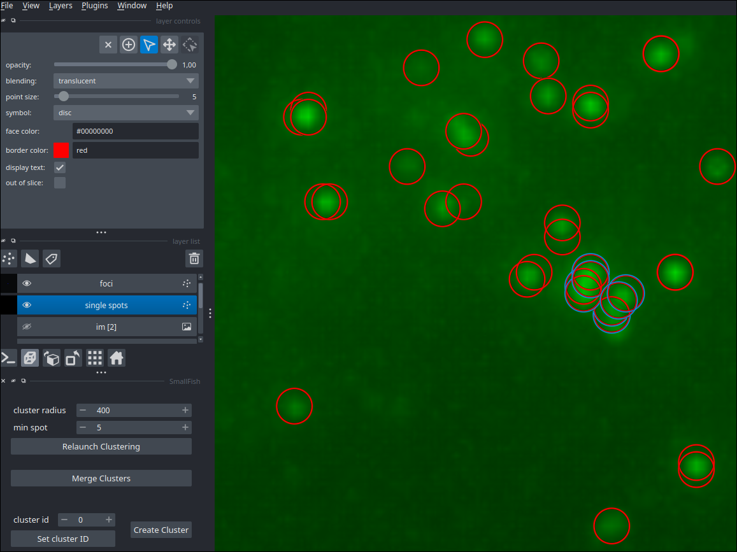737x552 pixels.
Task: Open the View menu
Action: point(31,6)
